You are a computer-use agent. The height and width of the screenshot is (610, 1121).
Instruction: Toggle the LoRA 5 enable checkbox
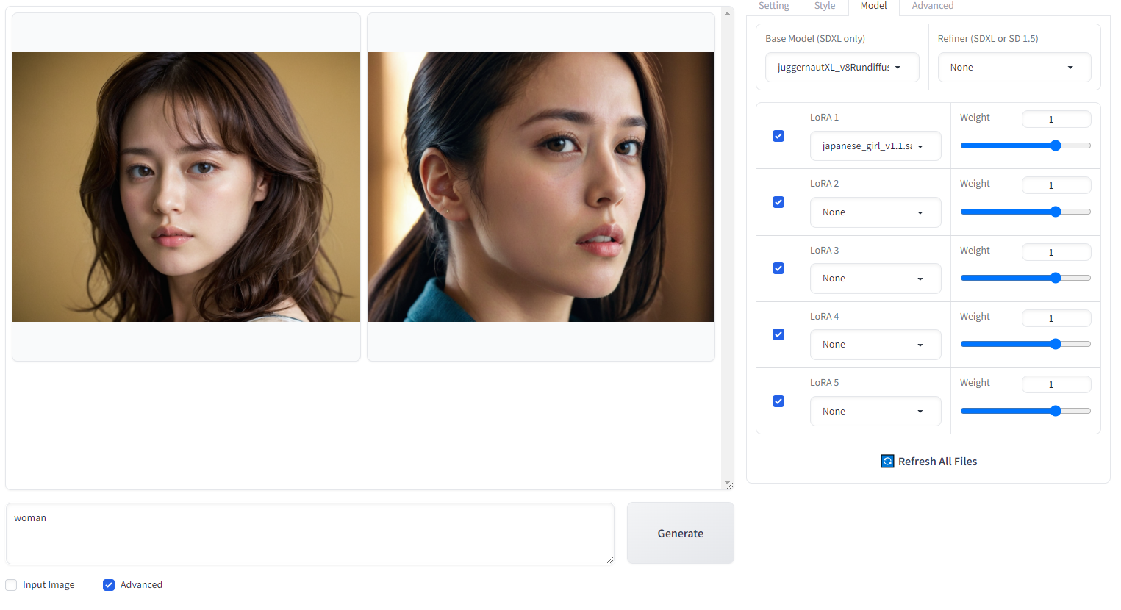click(x=778, y=401)
